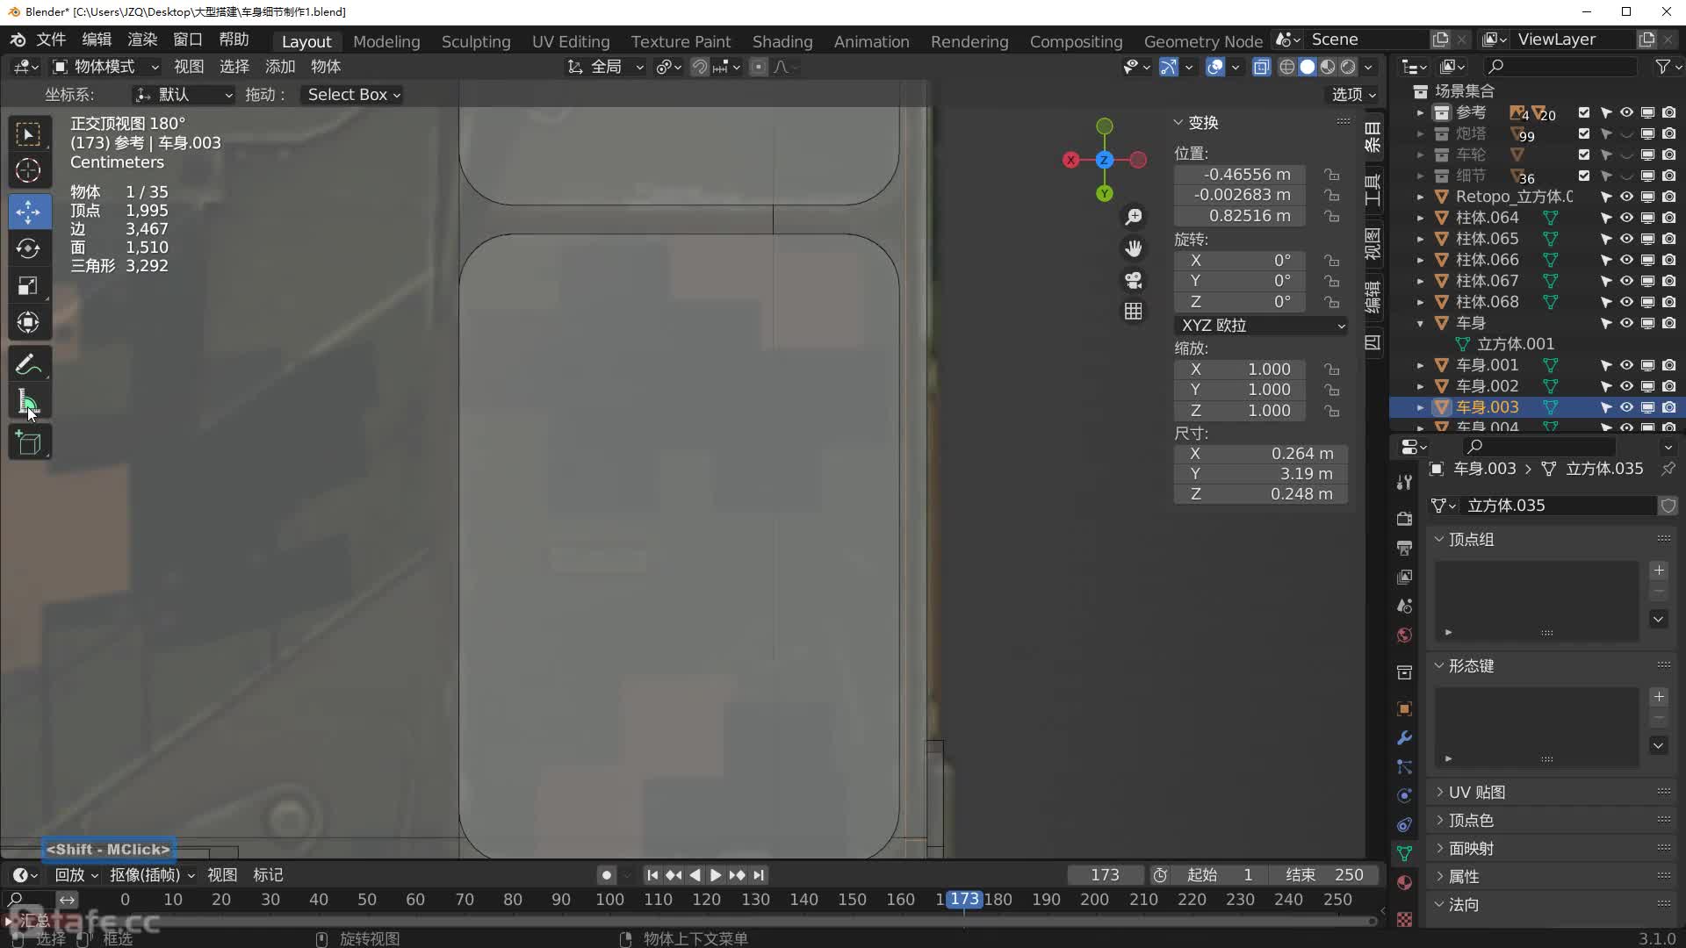Click the pan view hand icon

point(1134,248)
